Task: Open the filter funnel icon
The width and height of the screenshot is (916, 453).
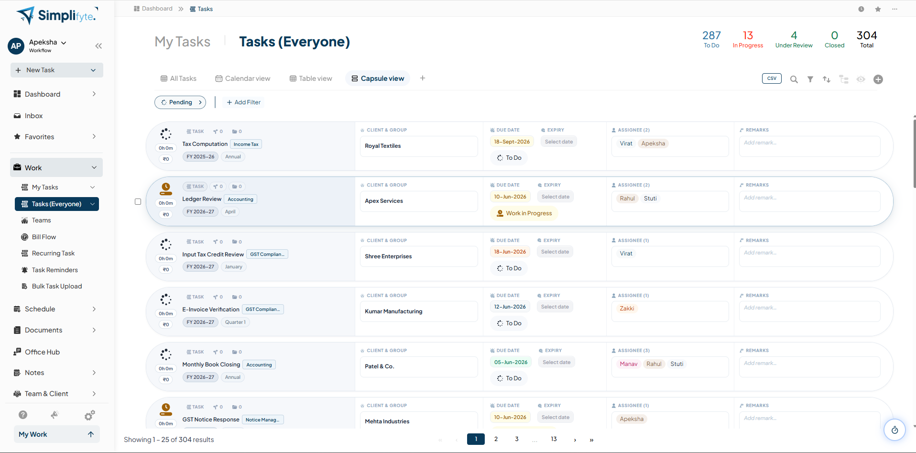Action: [810, 79]
